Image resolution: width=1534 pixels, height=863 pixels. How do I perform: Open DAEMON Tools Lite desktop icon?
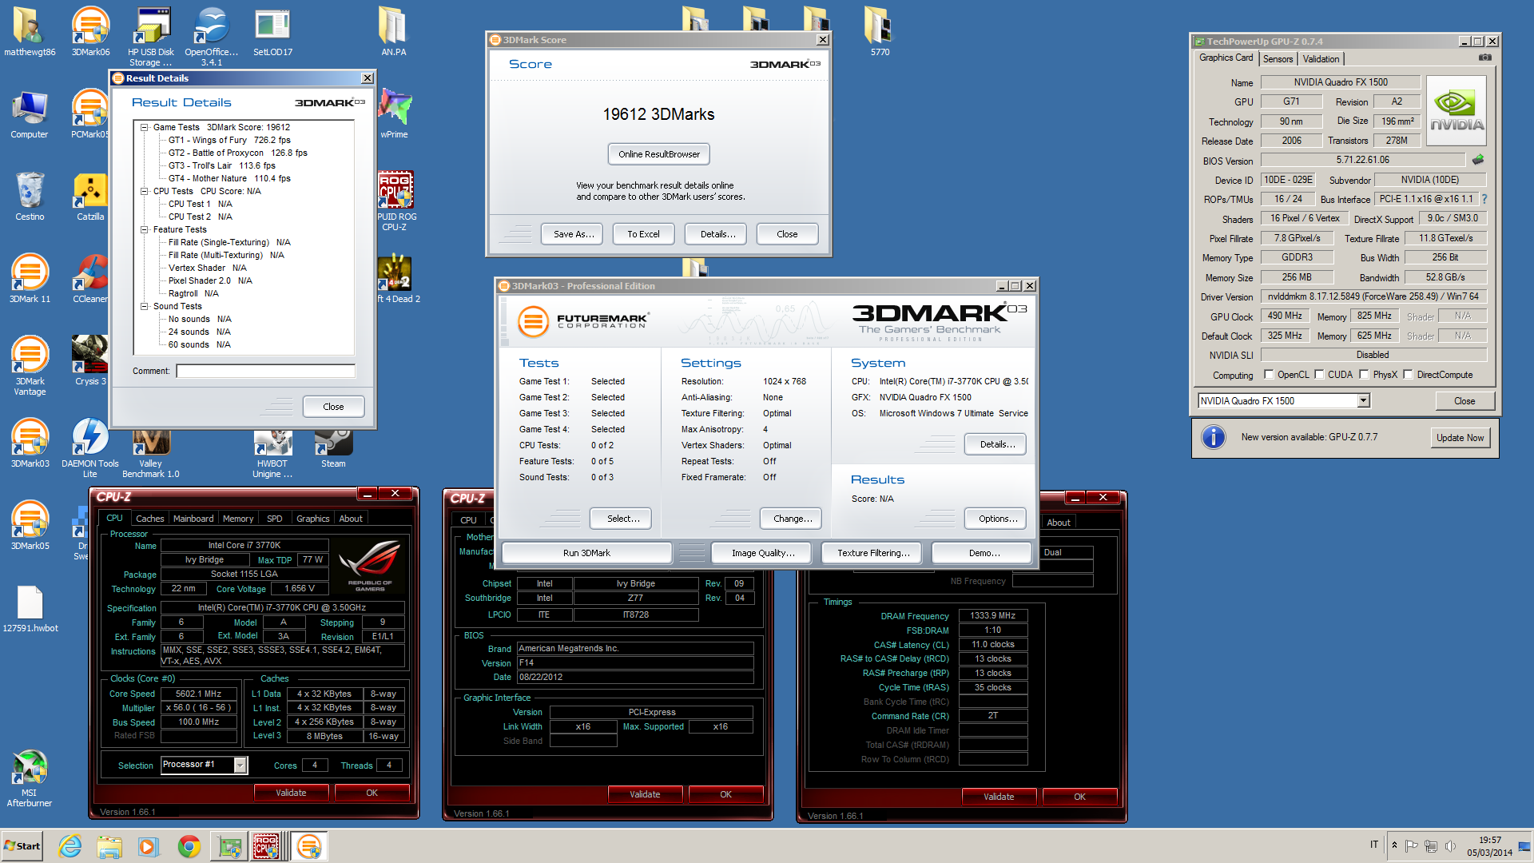coord(90,448)
